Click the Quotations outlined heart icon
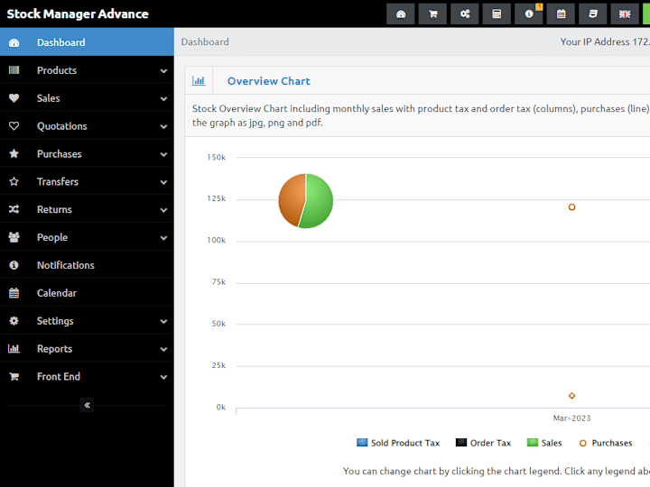 [x=14, y=126]
